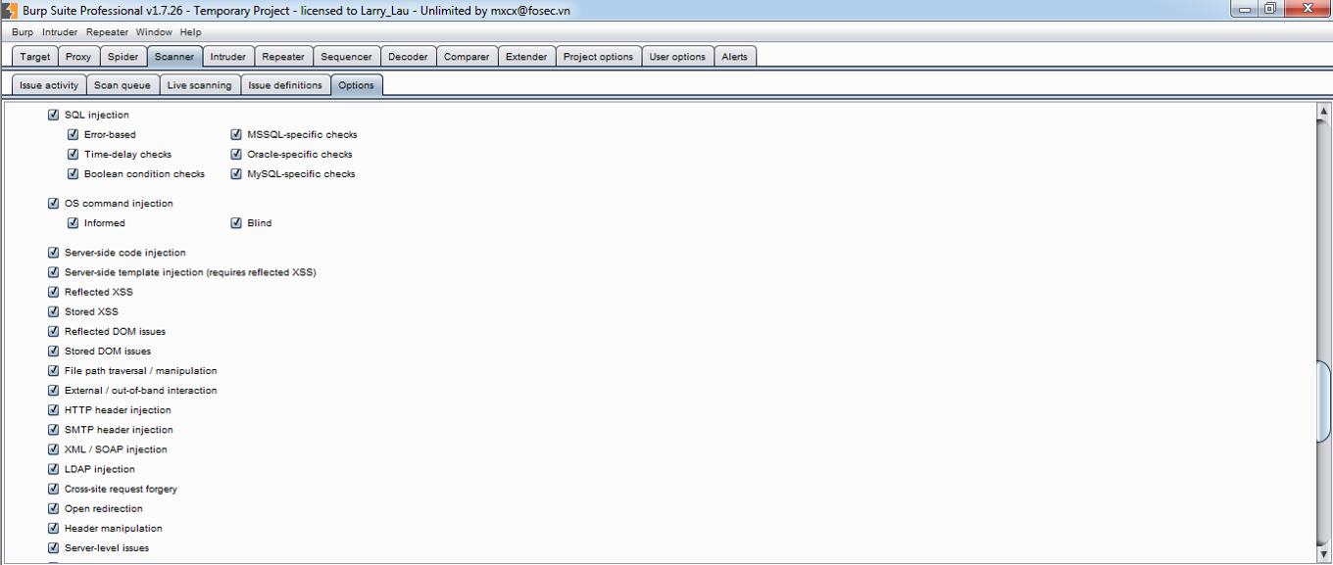Toggle MySQL-specific checks checkbox
1333x565 pixels.
[x=236, y=173]
